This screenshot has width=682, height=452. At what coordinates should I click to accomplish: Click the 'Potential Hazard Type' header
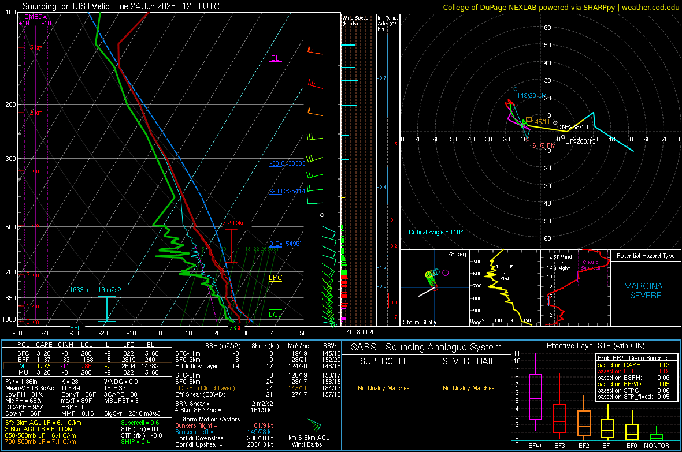point(646,256)
